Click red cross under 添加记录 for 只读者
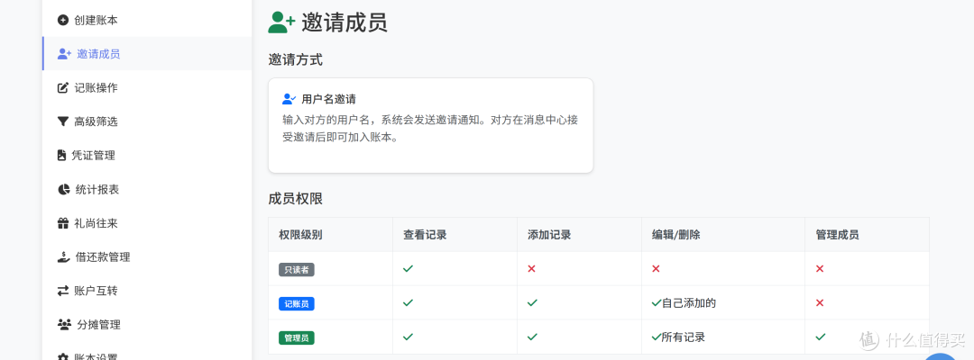The height and width of the screenshot is (360, 974). click(532, 269)
